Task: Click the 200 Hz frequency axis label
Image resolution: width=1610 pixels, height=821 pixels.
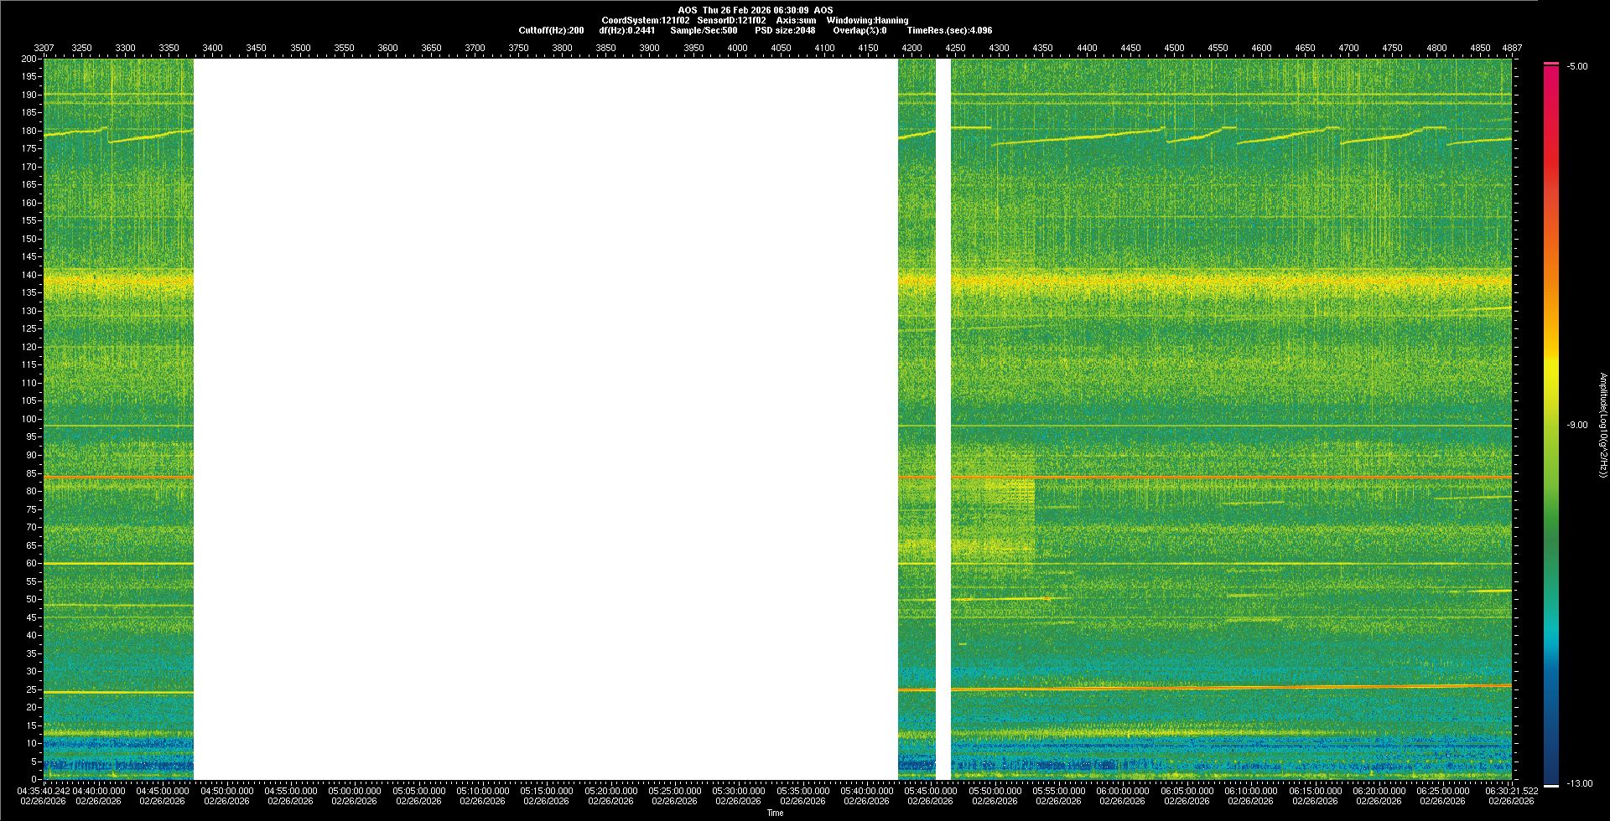Action: pyautogui.click(x=29, y=59)
